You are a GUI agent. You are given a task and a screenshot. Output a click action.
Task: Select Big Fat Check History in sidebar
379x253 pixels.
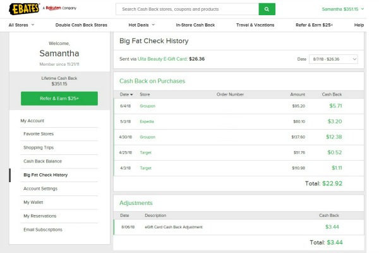45,175
